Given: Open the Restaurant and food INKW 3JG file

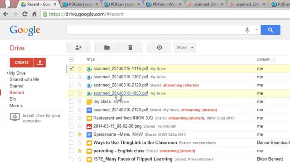Looking at the screenshot, I should click(123, 118).
